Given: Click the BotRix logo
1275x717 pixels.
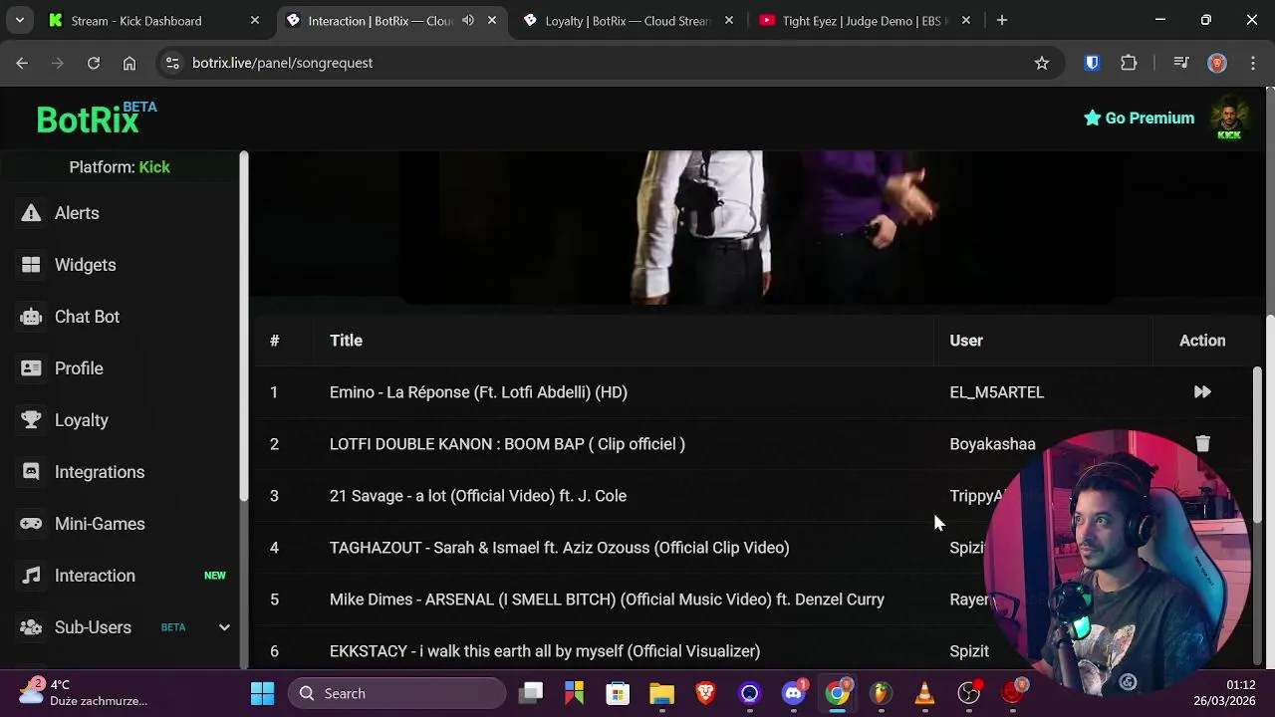Looking at the screenshot, I should point(97,119).
